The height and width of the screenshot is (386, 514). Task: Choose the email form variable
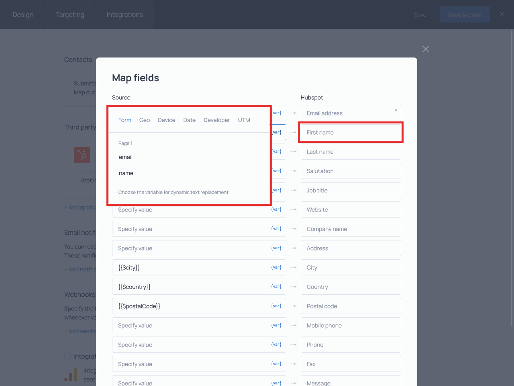click(x=126, y=157)
